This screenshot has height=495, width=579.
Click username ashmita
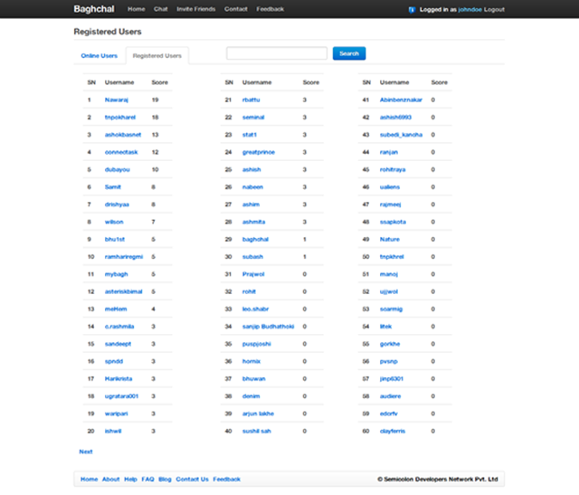coord(253,222)
